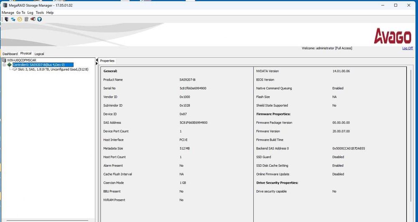The image size is (418, 222).
Task: Click the Shield State Supported label
Action: [x=272, y=105]
